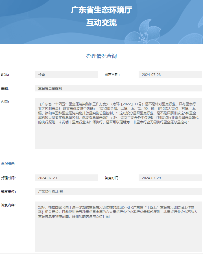The height and width of the screenshot is (254, 203).
Task: Focus the 主题 field reading 重金属总量控制
Action: [x=118, y=88]
